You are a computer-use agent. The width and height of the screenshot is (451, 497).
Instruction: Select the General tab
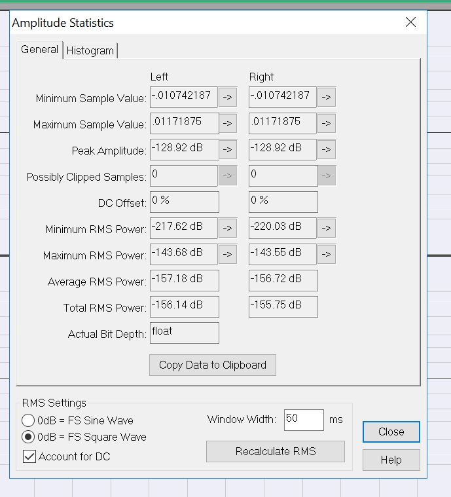tap(39, 50)
